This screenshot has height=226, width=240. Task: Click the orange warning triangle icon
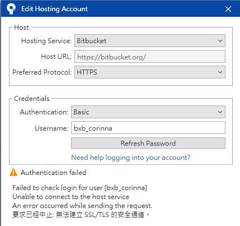(x=13, y=172)
